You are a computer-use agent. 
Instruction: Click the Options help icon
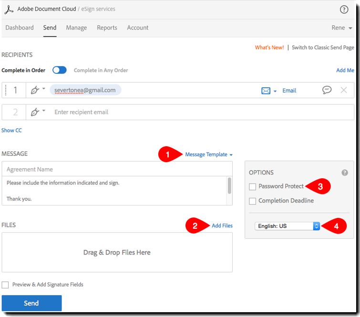[345, 173]
